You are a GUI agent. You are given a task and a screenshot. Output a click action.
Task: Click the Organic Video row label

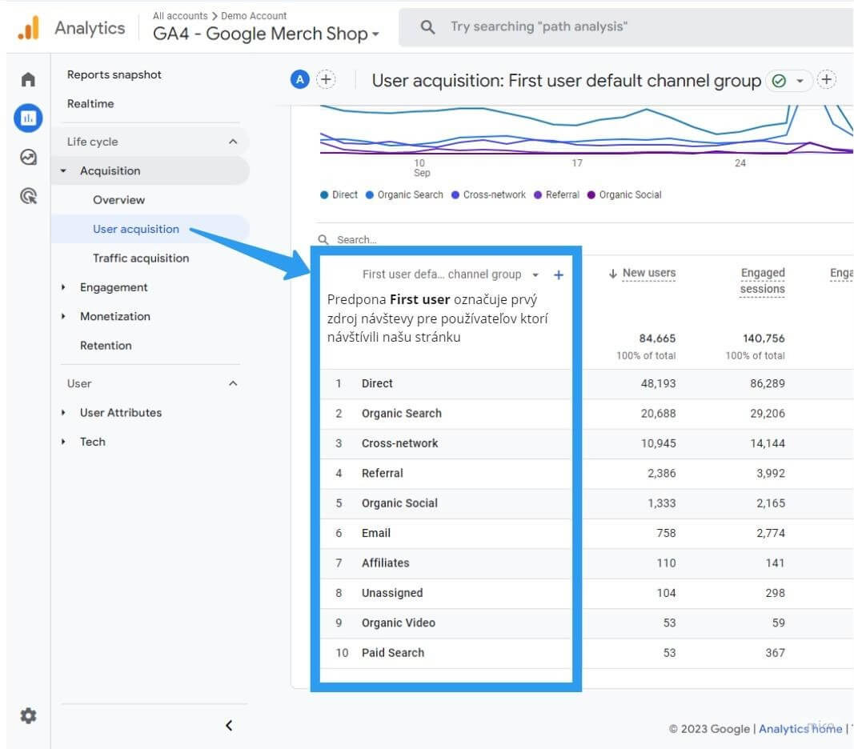[x=398, y=623]
